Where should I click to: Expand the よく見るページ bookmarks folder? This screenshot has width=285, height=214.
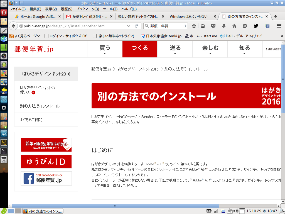tap(25, 36)
